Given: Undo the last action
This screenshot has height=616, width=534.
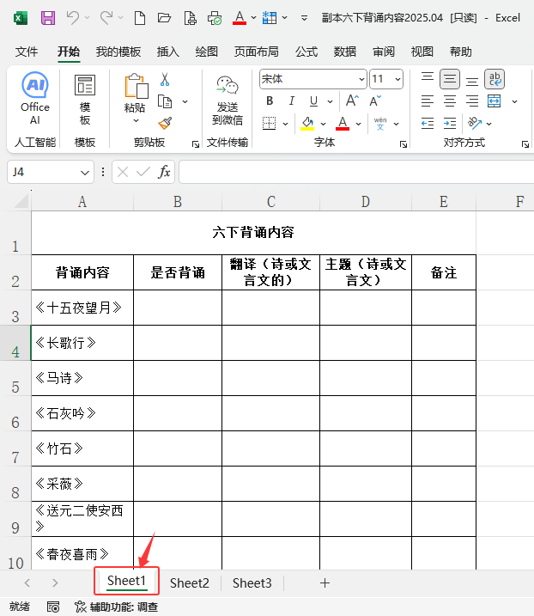Looking at the screenshot, I should pyautogui.click(x=73, y=18).
